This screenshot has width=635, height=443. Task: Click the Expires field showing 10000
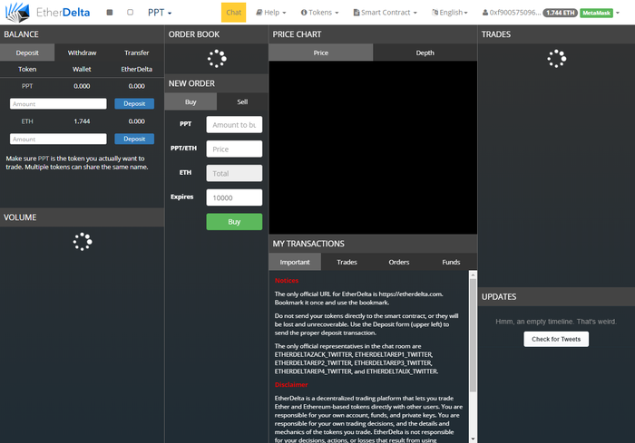[234, 197]
